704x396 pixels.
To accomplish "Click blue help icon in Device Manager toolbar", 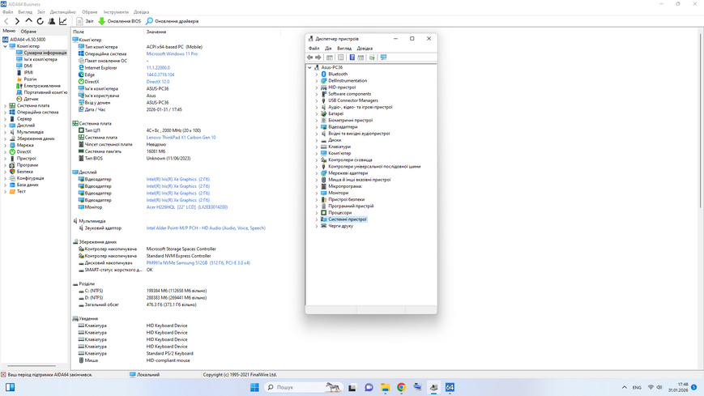I will pyautogui.click(x=352, y=57).
